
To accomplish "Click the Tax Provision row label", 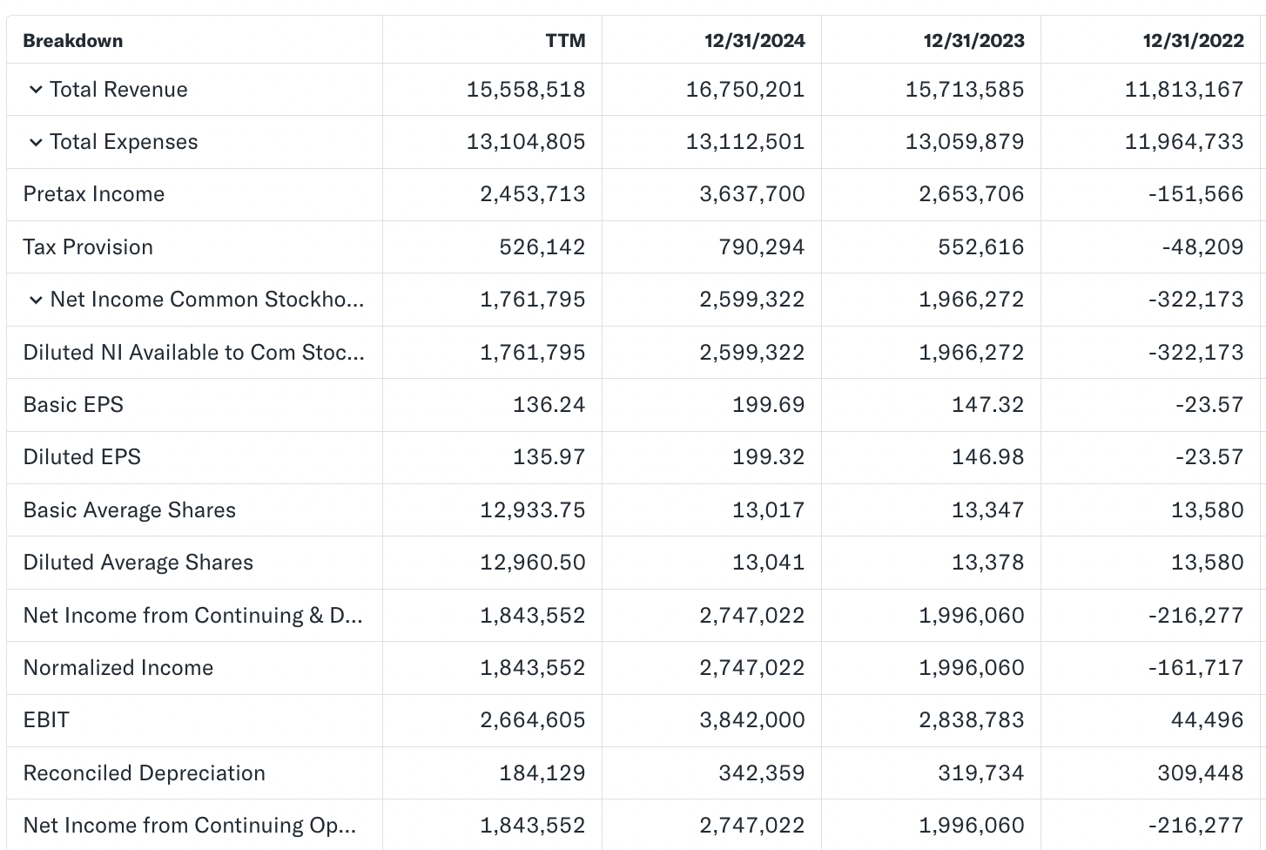I will (x=88, y=247).
